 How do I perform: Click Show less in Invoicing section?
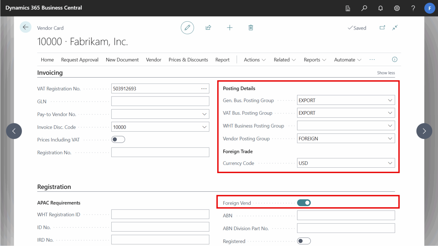[386, 73]
